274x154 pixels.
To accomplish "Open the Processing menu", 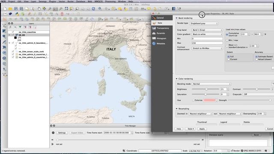I will click(110, 1).
